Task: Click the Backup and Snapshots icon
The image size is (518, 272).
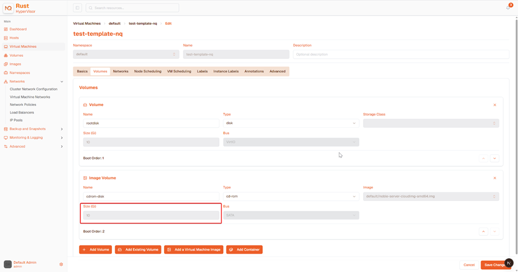Action: pyautogui.click(x=6, y=129)
